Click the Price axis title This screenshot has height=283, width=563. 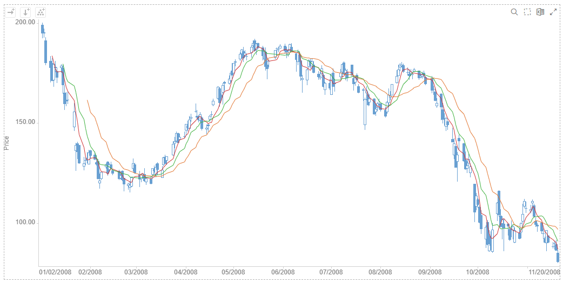click(7, 143)
